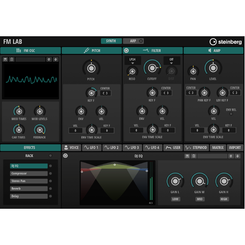Viewport: 245px width, 245px height.
Task: Click the FM OSC save preset icon
Action: tap(5, 59)
